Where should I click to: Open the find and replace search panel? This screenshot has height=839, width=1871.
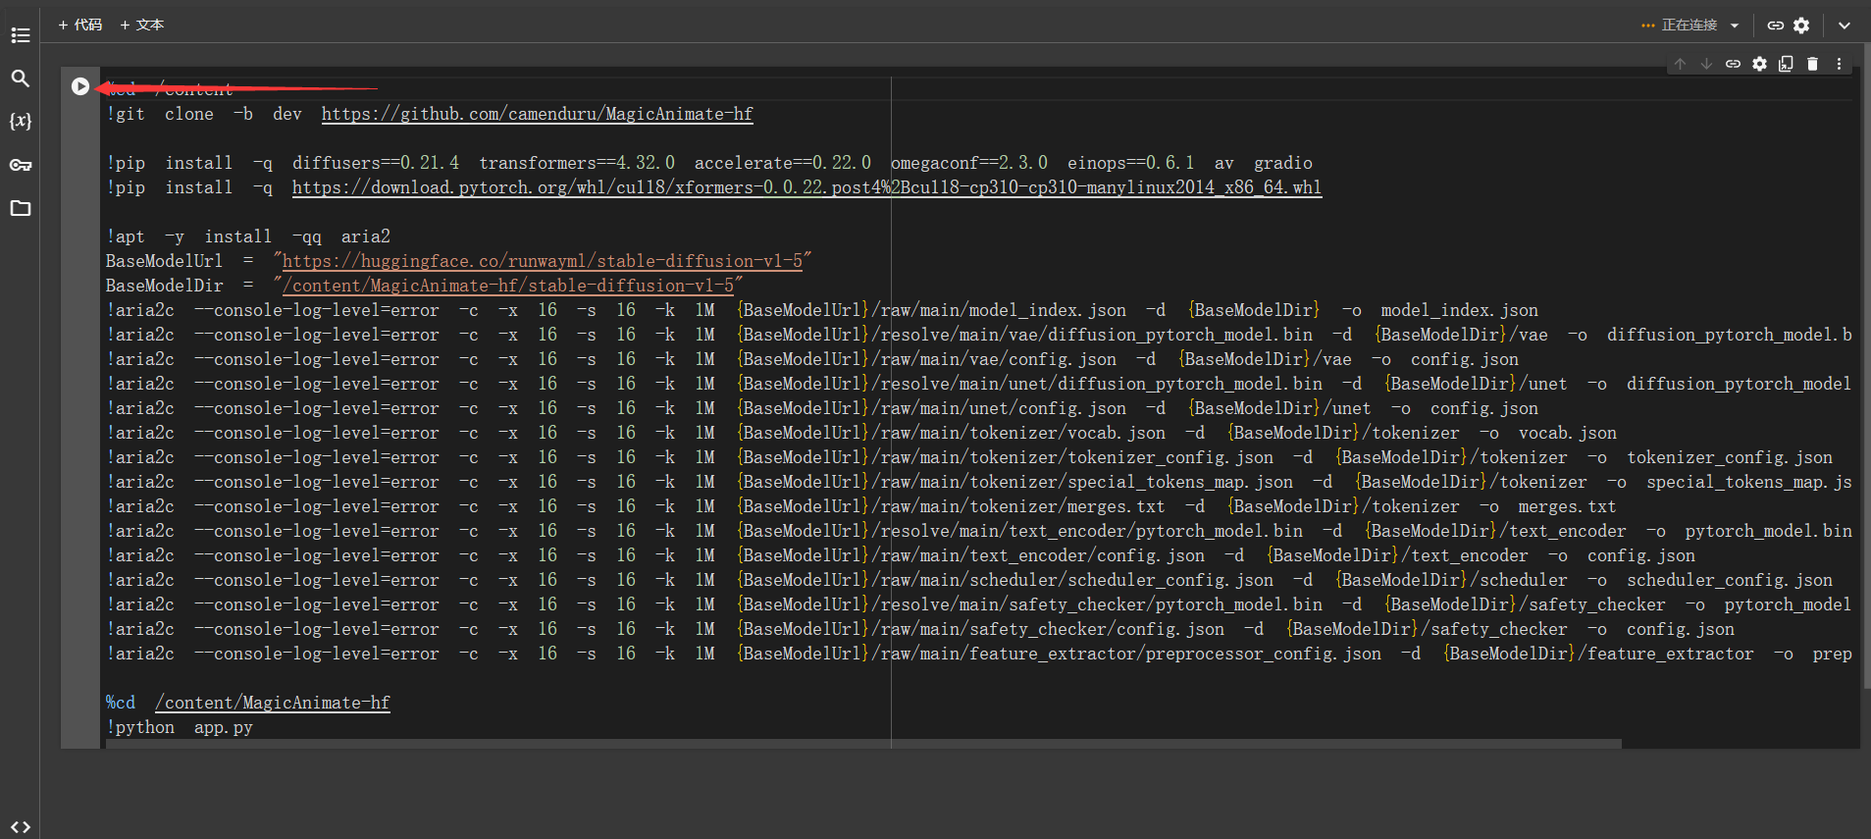point(20,79)
